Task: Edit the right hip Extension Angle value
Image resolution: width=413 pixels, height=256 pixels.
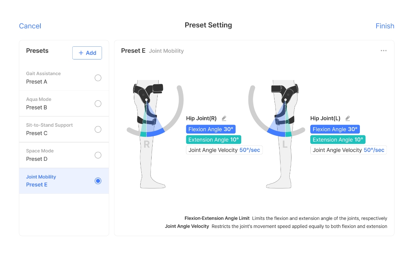Action: pos(214,140)
